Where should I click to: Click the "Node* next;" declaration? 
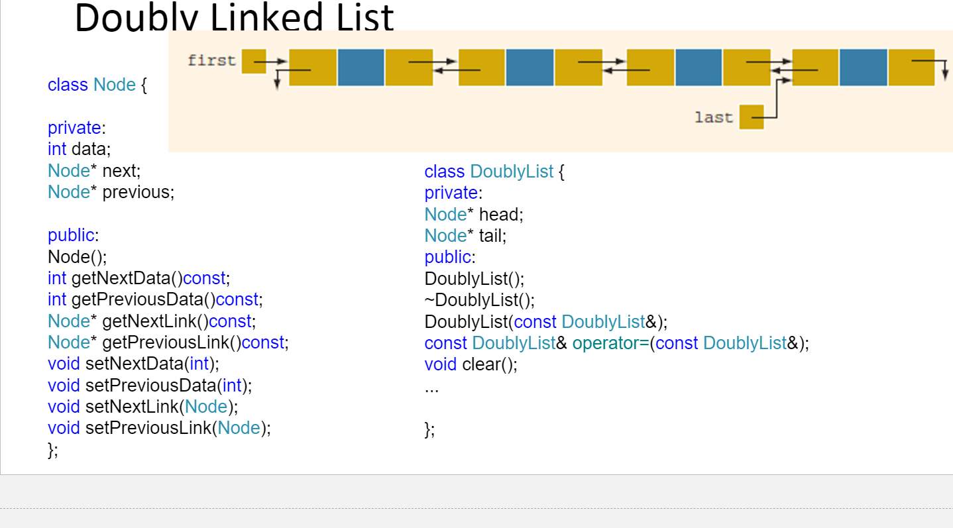(x=94, y=170)
